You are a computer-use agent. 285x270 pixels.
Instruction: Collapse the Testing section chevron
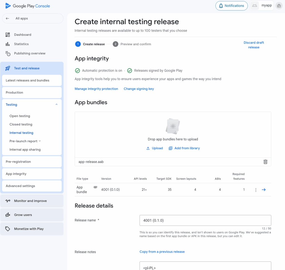pos(56,104)
